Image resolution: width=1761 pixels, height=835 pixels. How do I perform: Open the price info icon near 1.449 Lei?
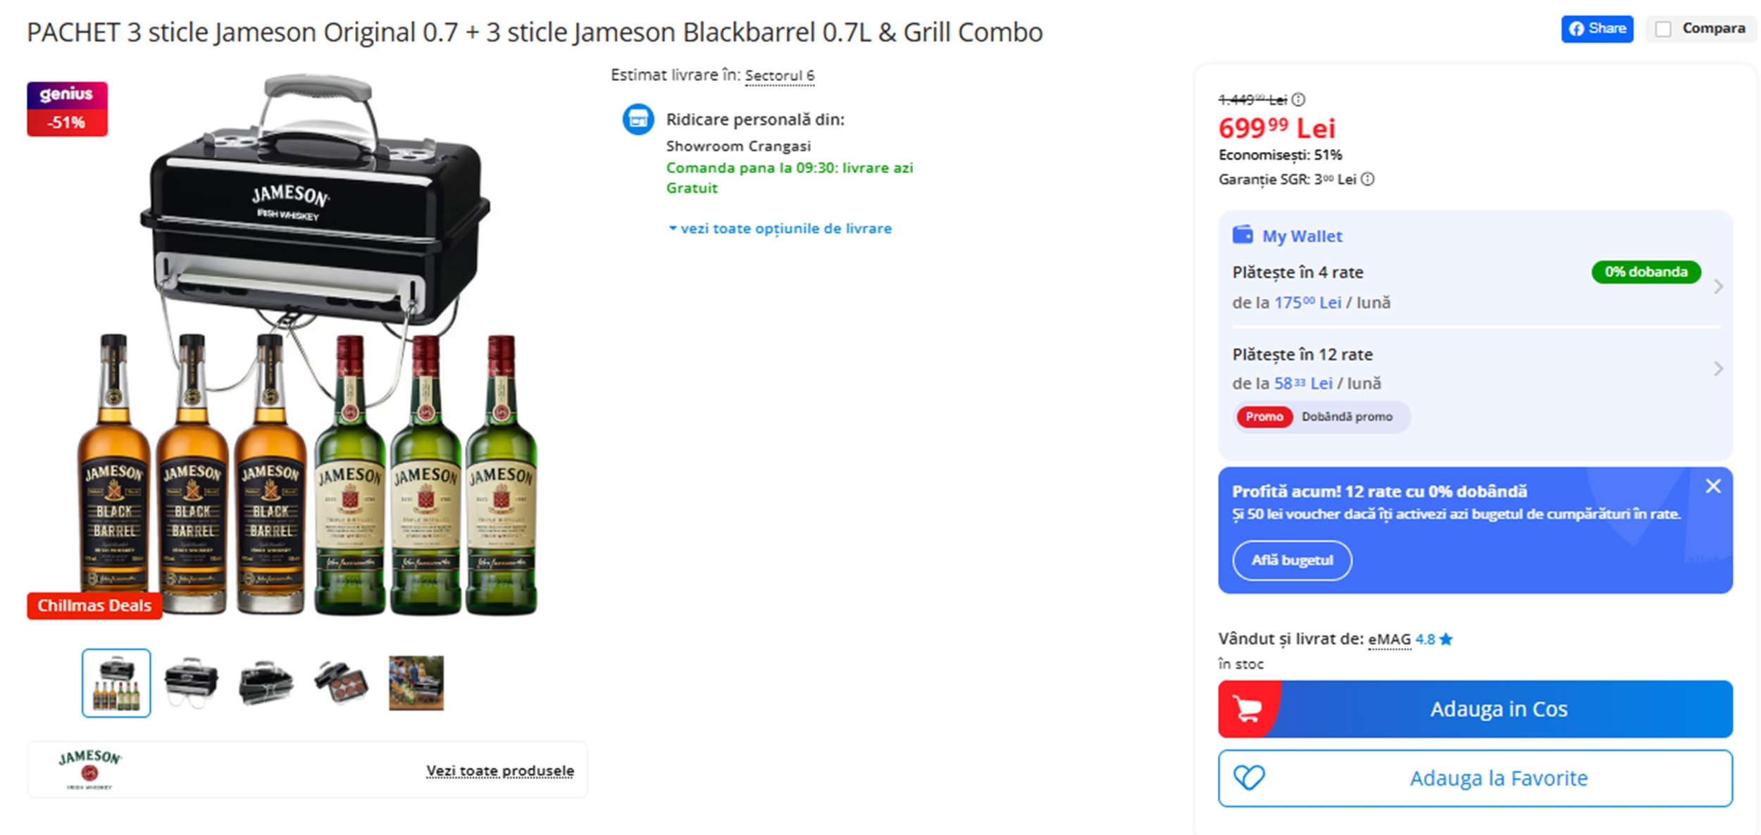(x=1298, y=99)
